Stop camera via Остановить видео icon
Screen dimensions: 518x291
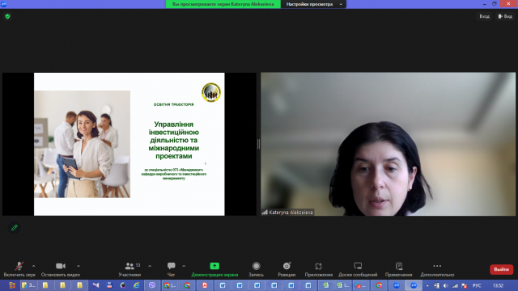click(x=61, y=266)
